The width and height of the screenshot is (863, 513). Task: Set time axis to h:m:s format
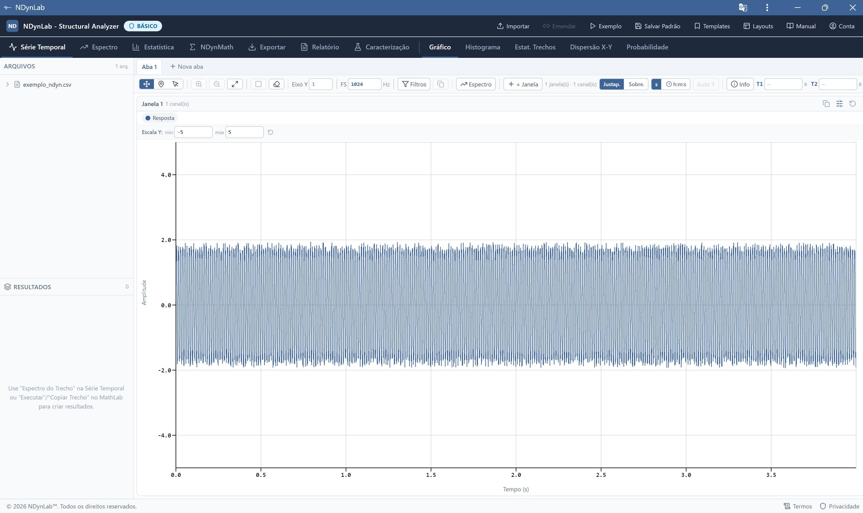pos(676,84)
